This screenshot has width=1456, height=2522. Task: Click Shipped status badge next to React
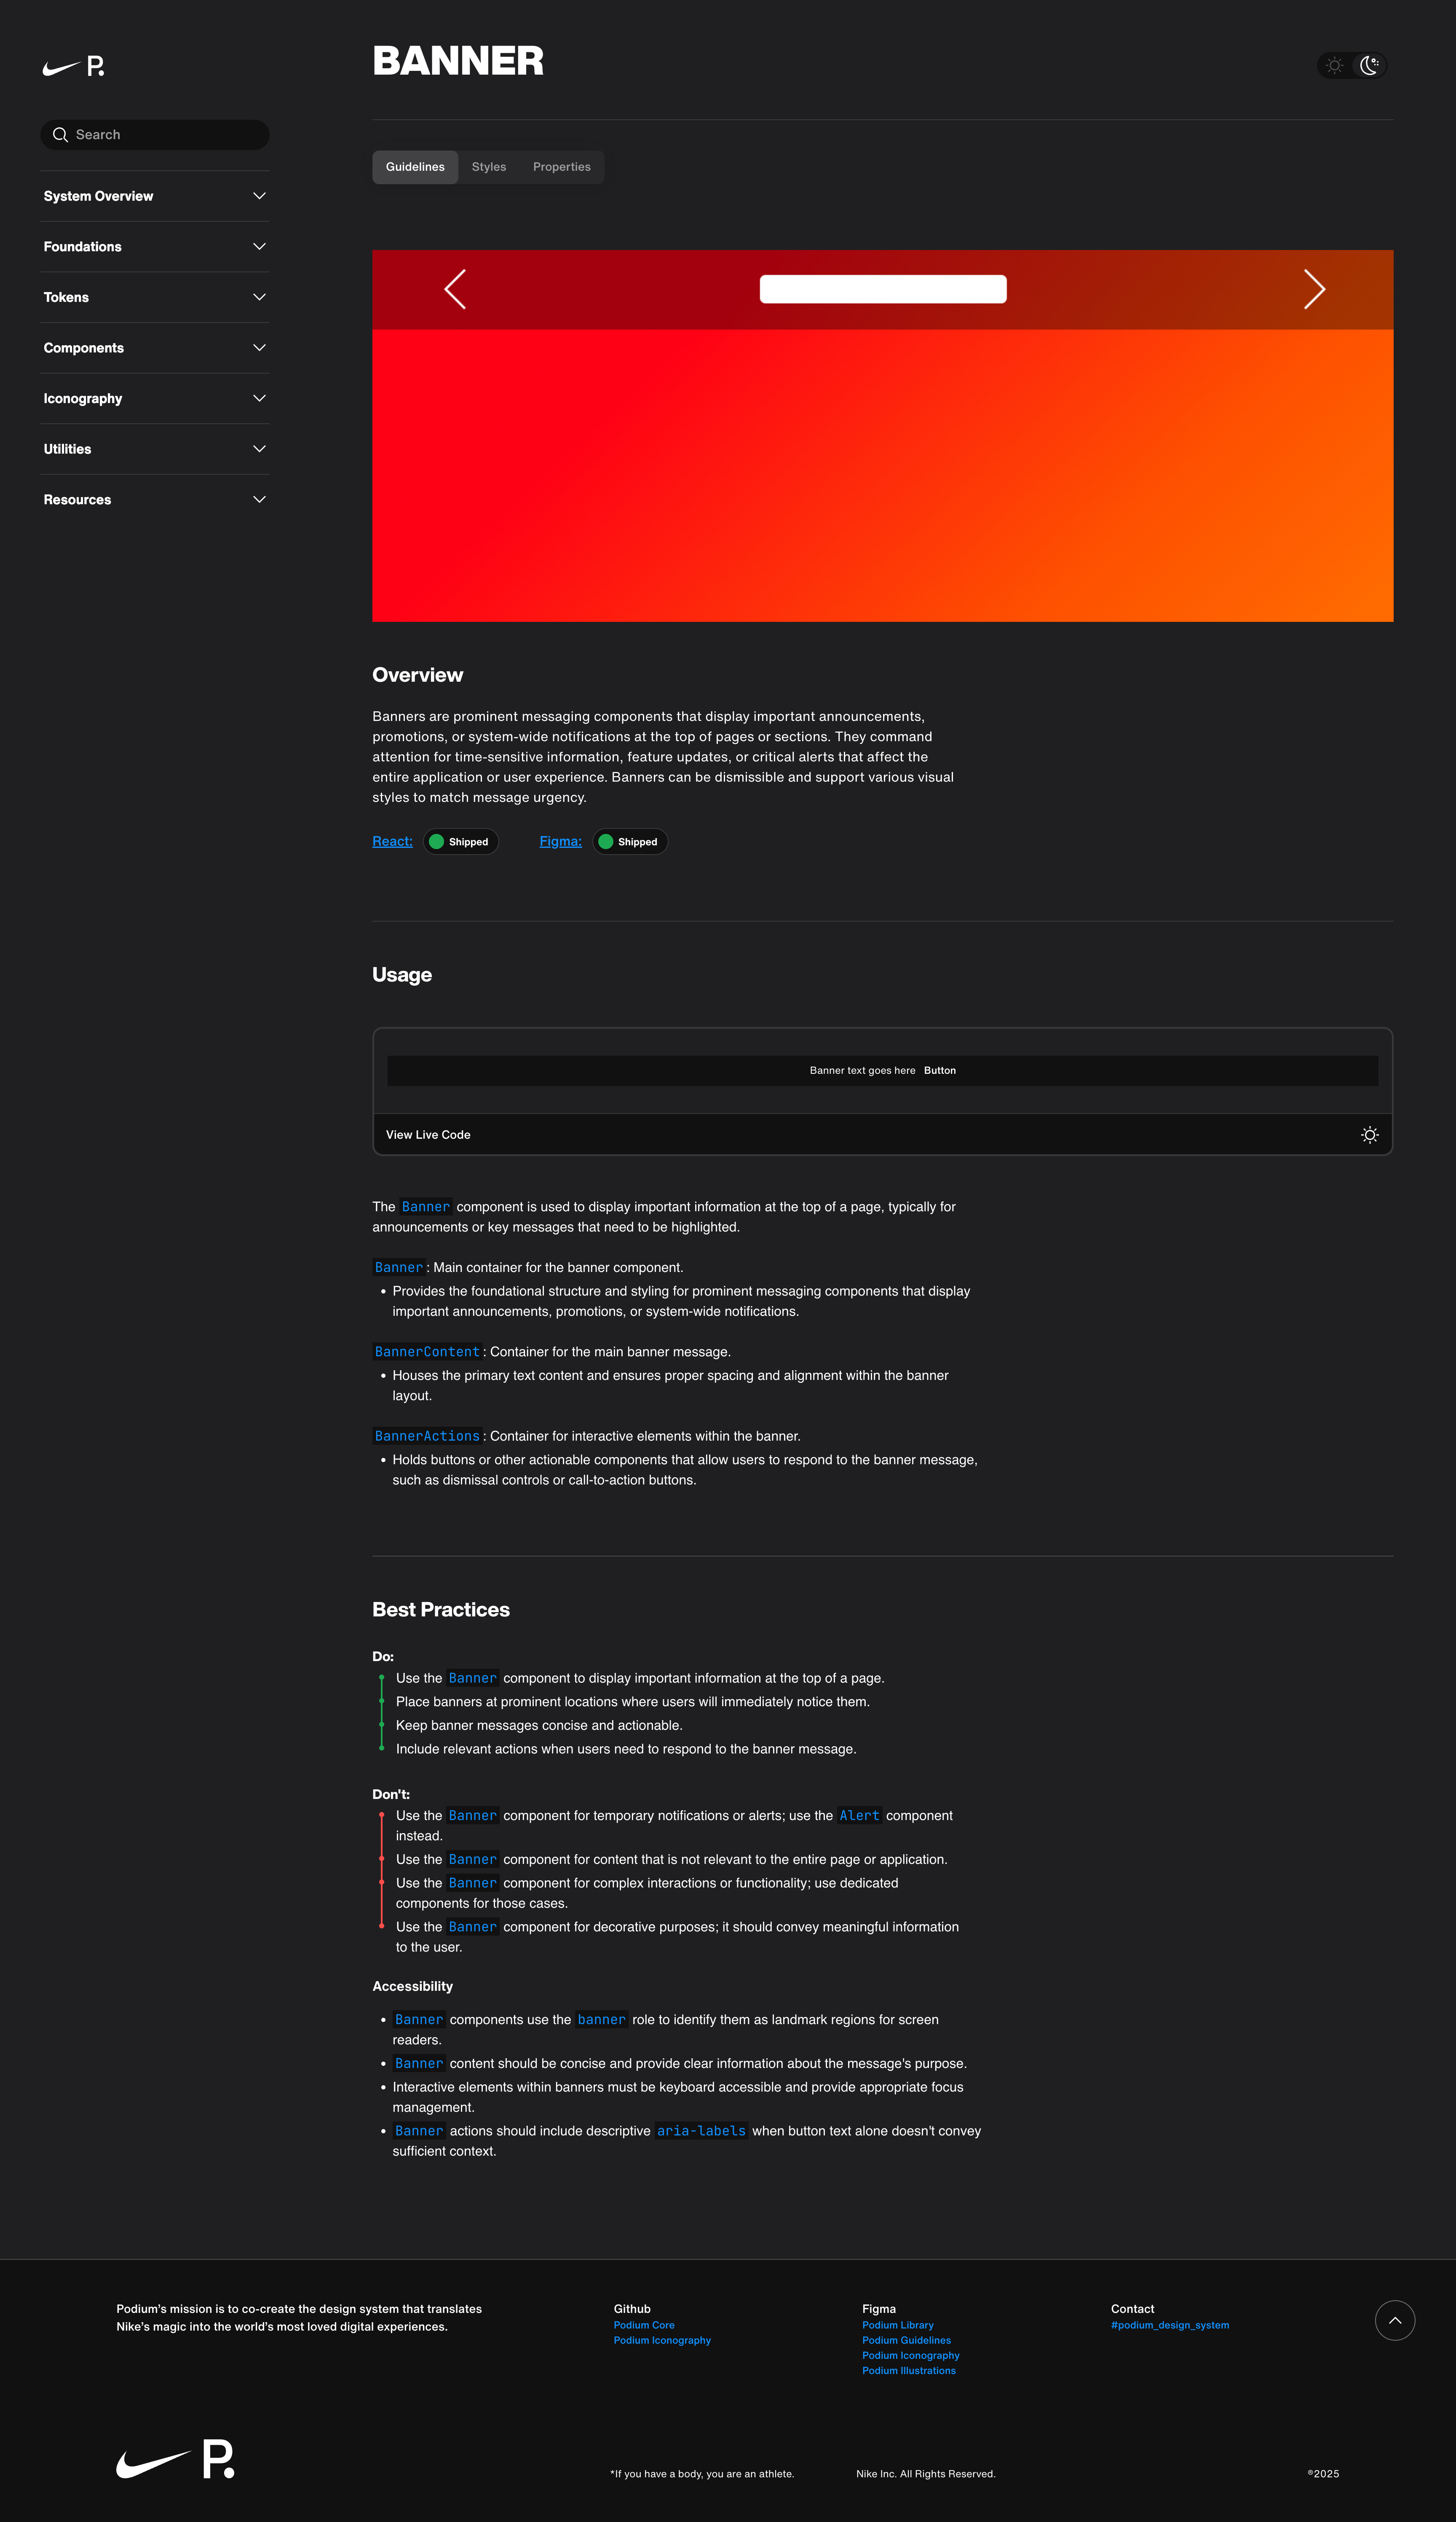click(x=460, y=842)
